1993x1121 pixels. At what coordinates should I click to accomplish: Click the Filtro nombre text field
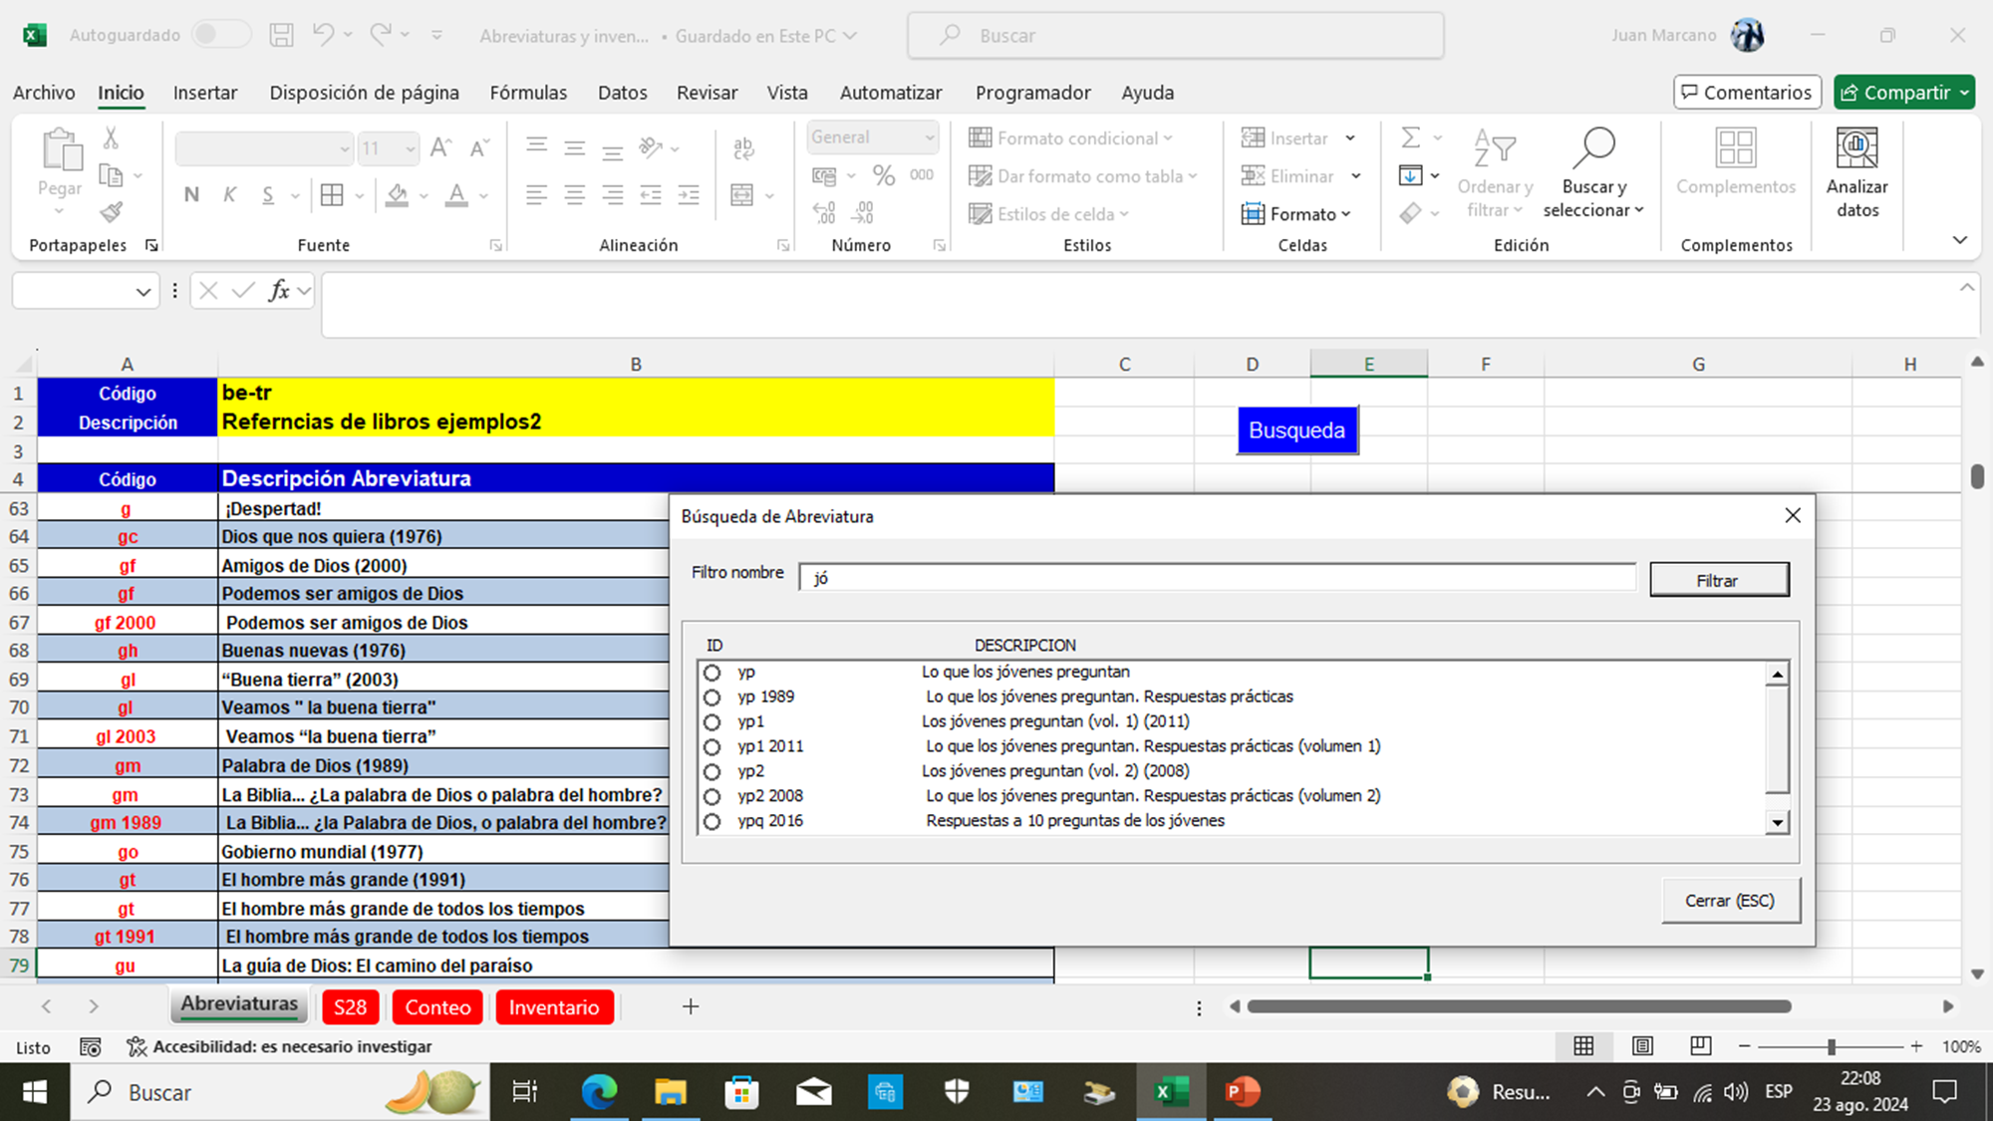(x=1216, y=578)
